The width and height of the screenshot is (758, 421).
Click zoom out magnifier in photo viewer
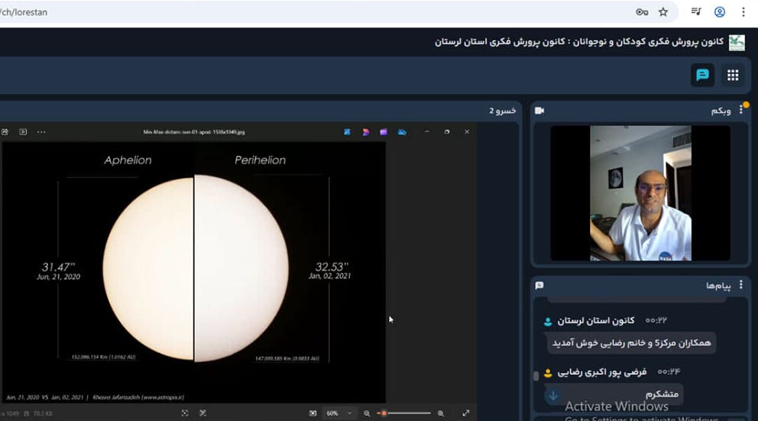point(367,413)
